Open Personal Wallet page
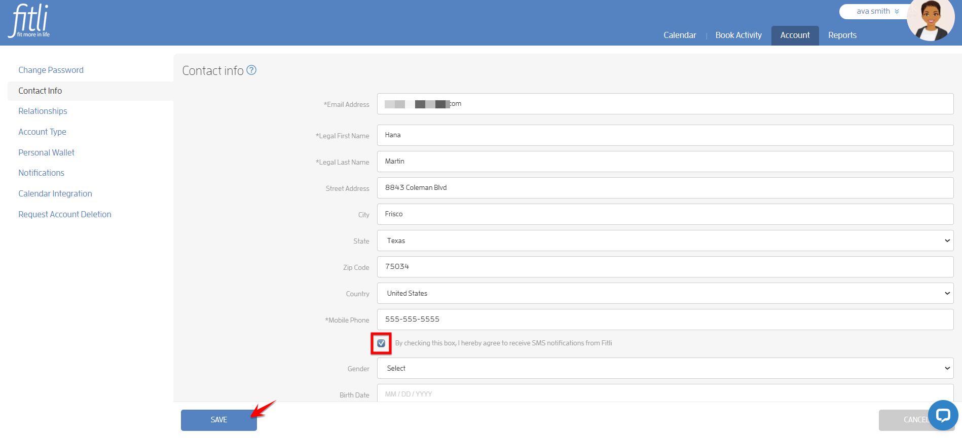962x438 pixels. pyautogui.click(x=47, y=152)
